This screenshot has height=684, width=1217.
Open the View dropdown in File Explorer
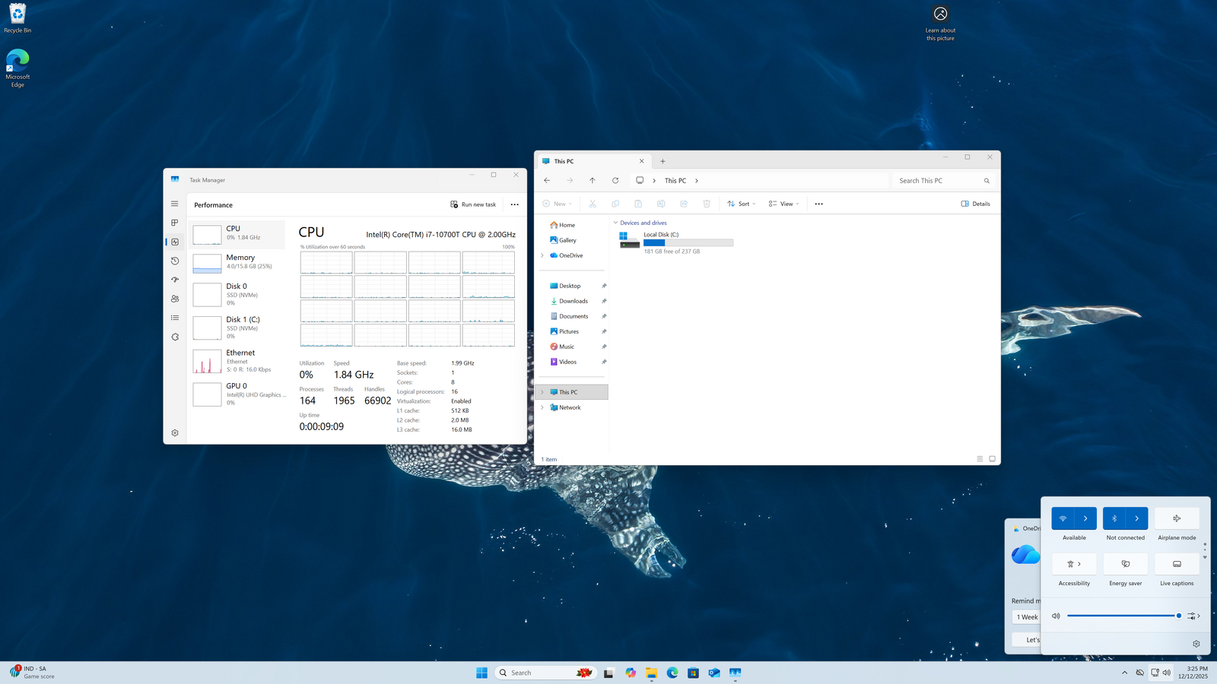pos(783,204)
